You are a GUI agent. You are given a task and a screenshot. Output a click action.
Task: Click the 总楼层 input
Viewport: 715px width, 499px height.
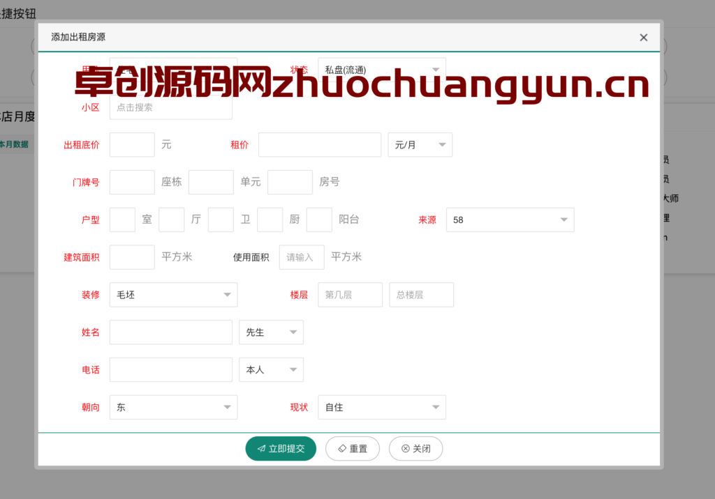click(421, 295)
